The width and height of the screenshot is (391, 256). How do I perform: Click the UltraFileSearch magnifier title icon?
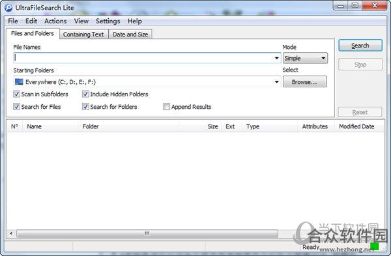[8, 8]
